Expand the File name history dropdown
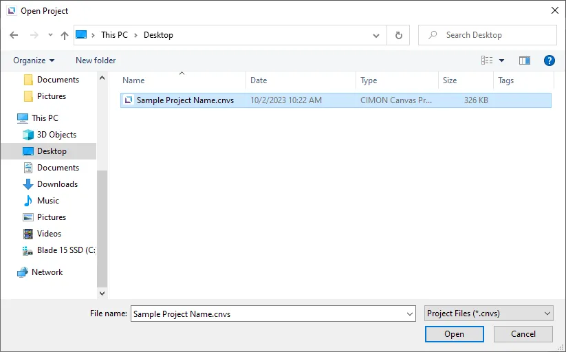Image resolution: width=566 pixels, height=352 pixels. [410, 313]
